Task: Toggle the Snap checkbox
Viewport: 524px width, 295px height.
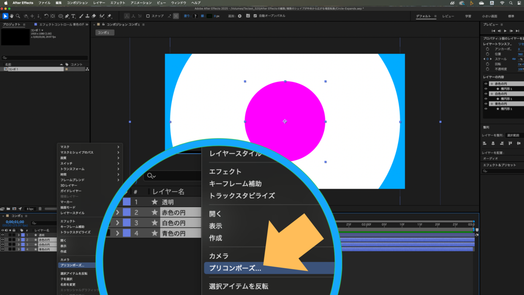Action: click(x=148, y=16)
